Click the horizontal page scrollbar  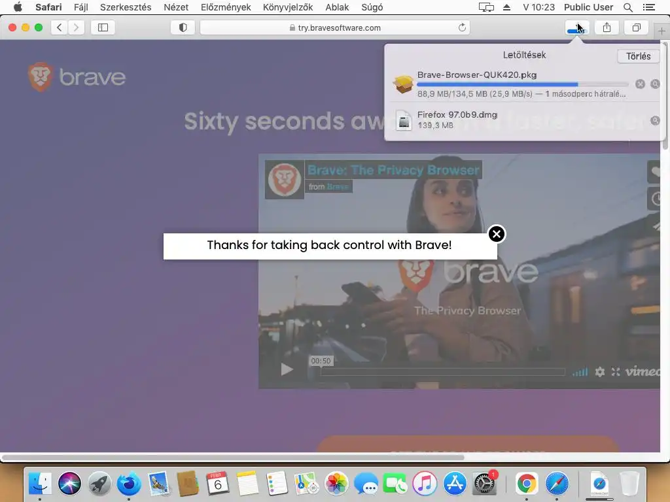(233, 457)
